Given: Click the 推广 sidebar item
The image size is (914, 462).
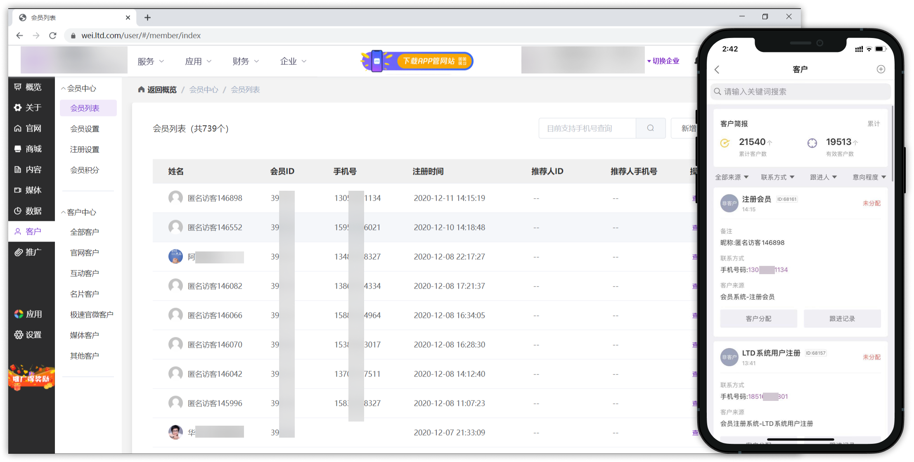Looking at the screenshot, I should click(28, 252).
